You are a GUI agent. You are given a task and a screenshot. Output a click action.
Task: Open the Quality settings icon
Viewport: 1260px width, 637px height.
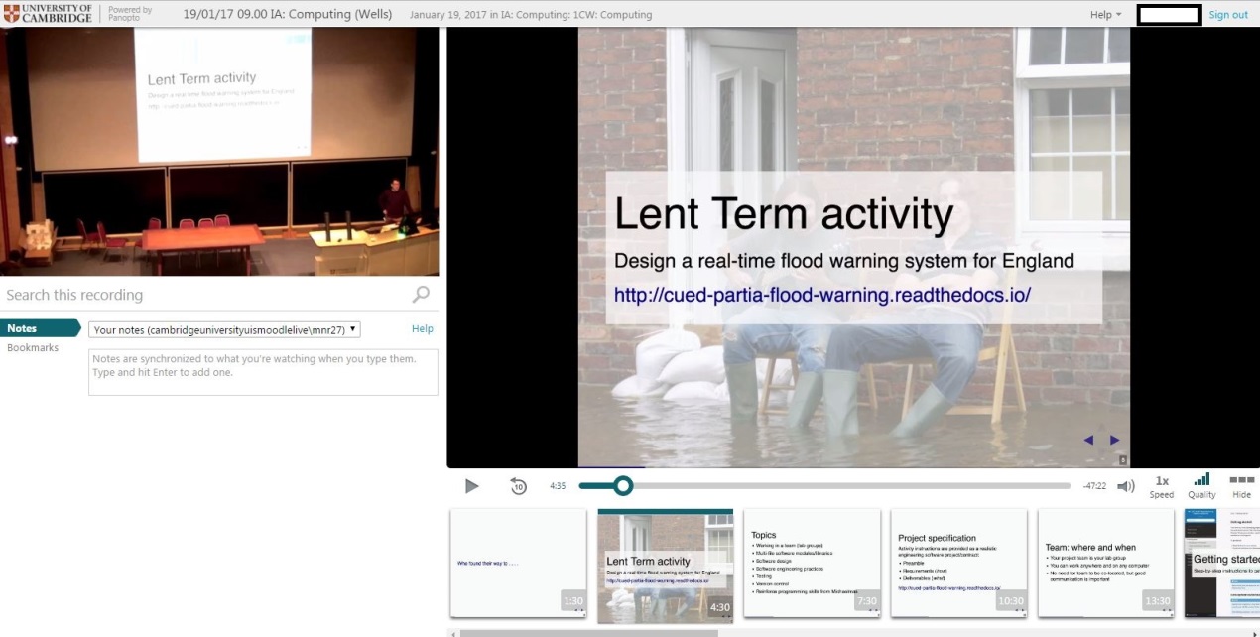(x=1201, y=485)
